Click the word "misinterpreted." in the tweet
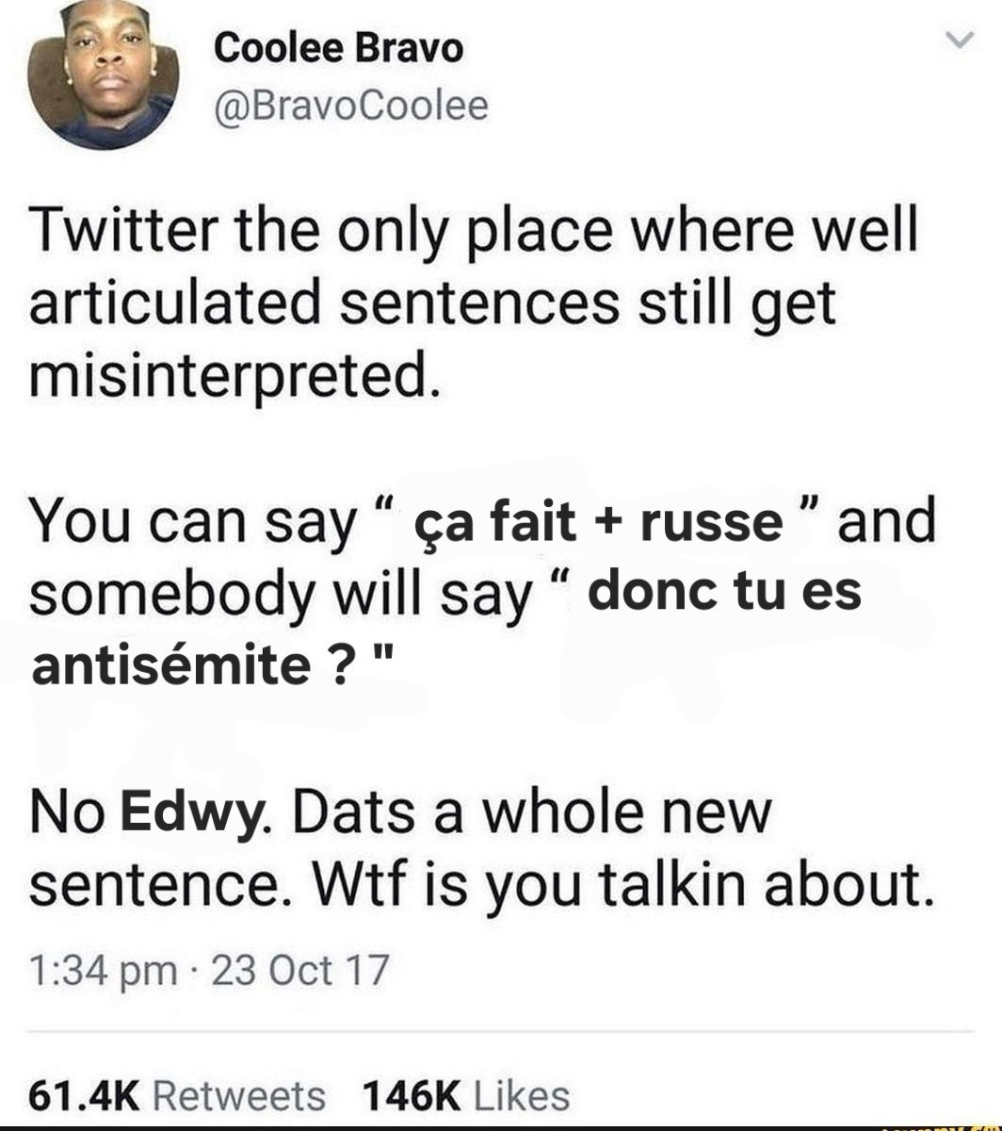The height and width of the screenshot is (1131, 1002). pos(234,376)
